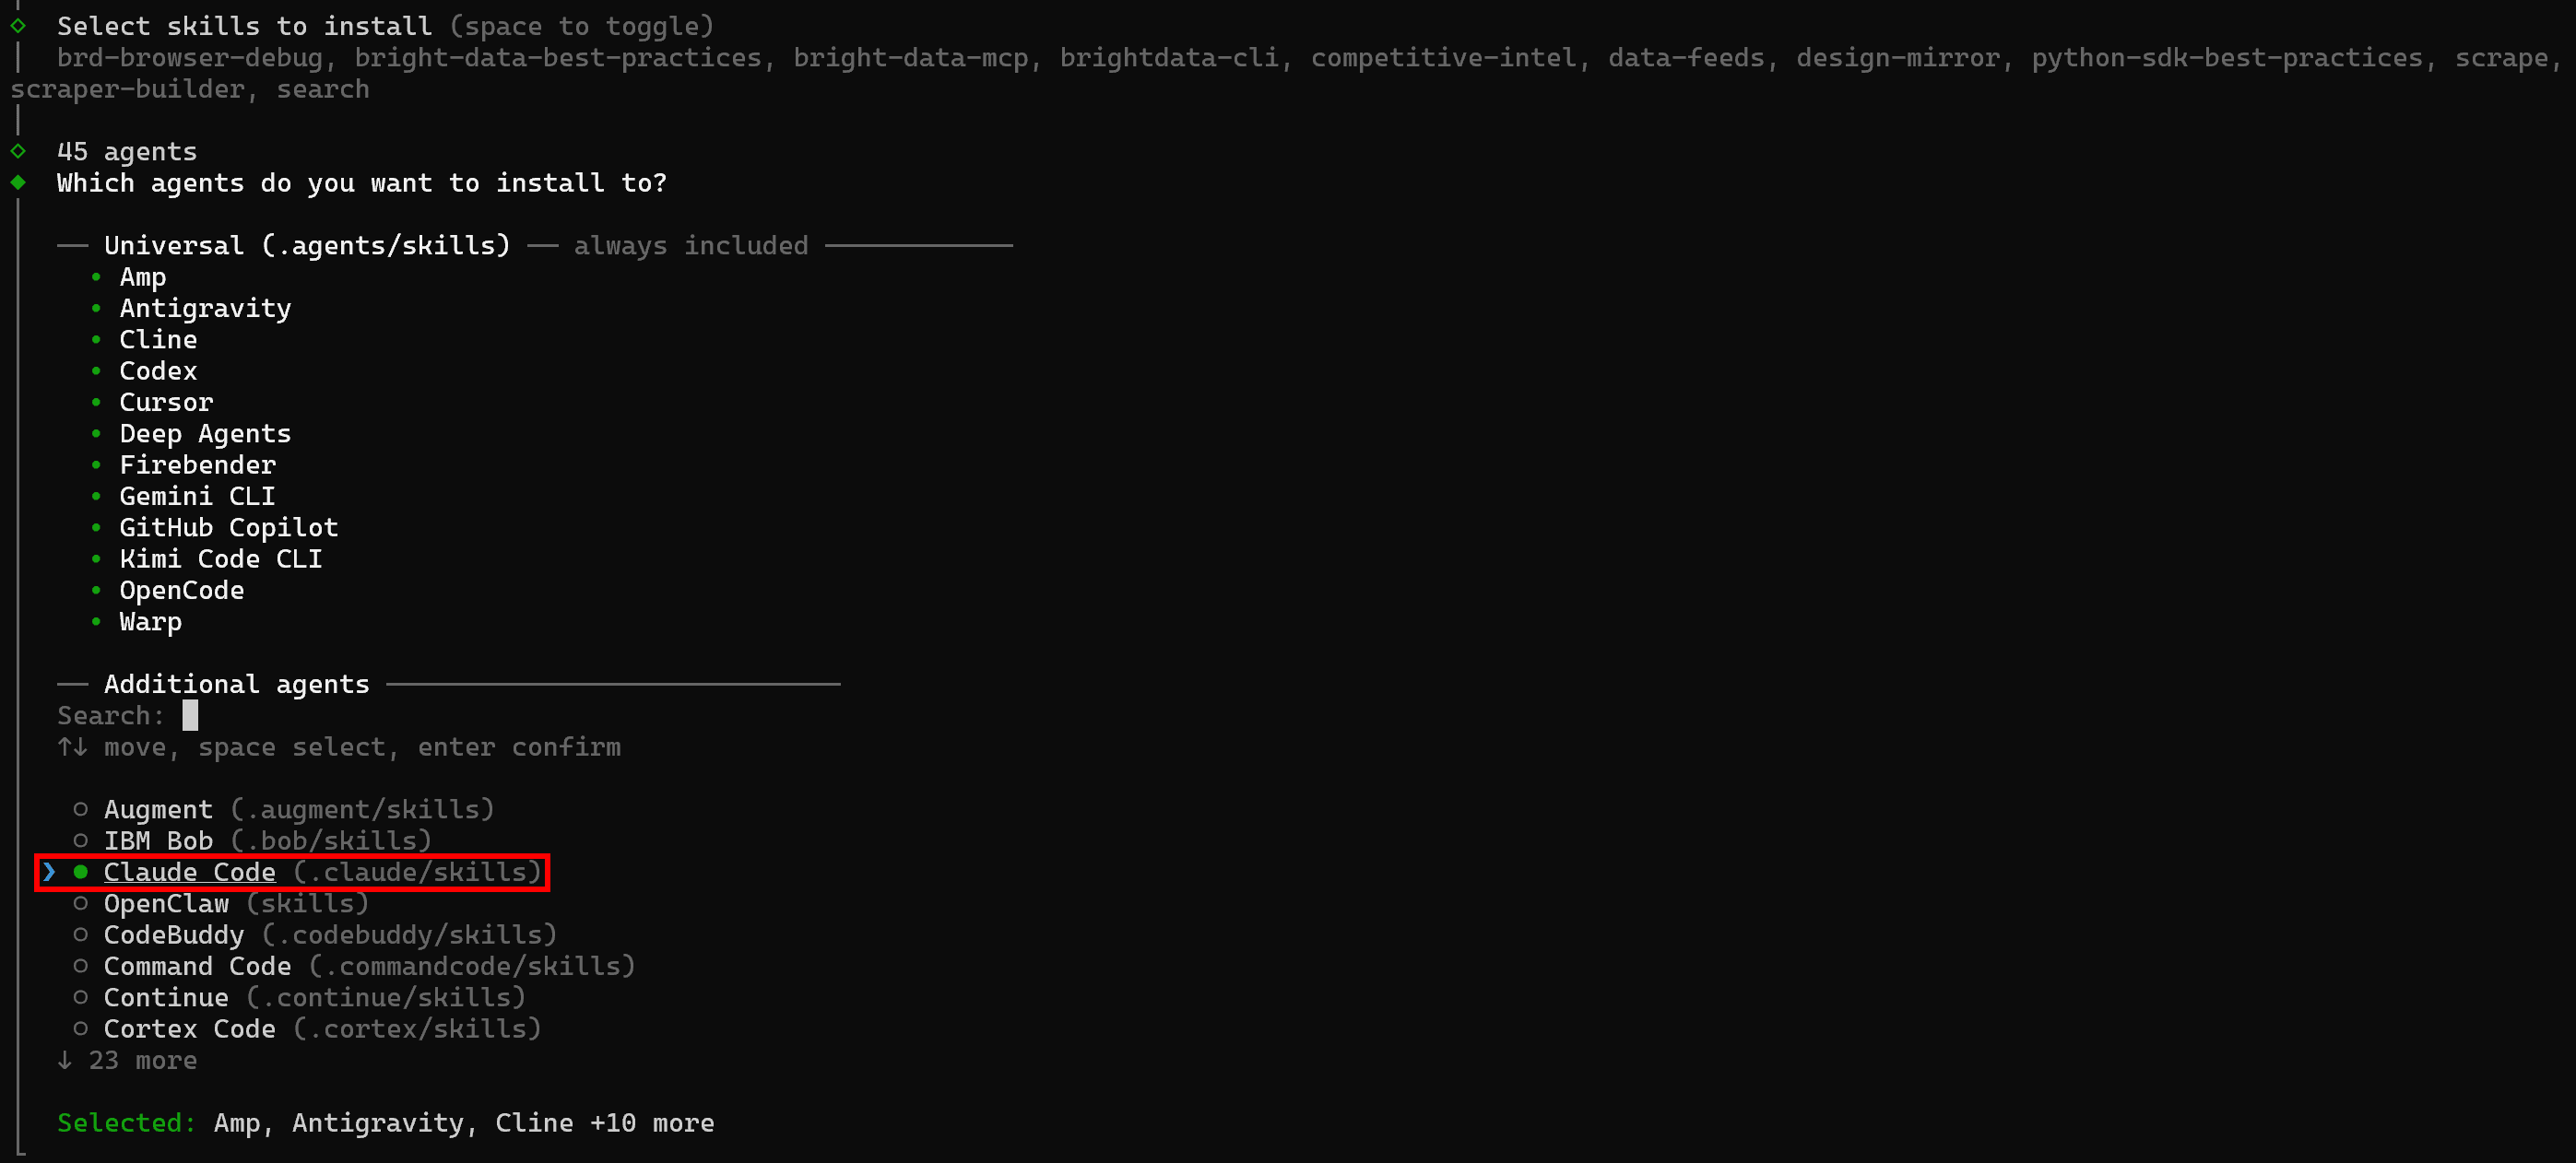Image resolution: width=2576 pixels, height=1163 pixels.
Task: Deselect the filled Claude Code radio circle
Action: point(81,872)
